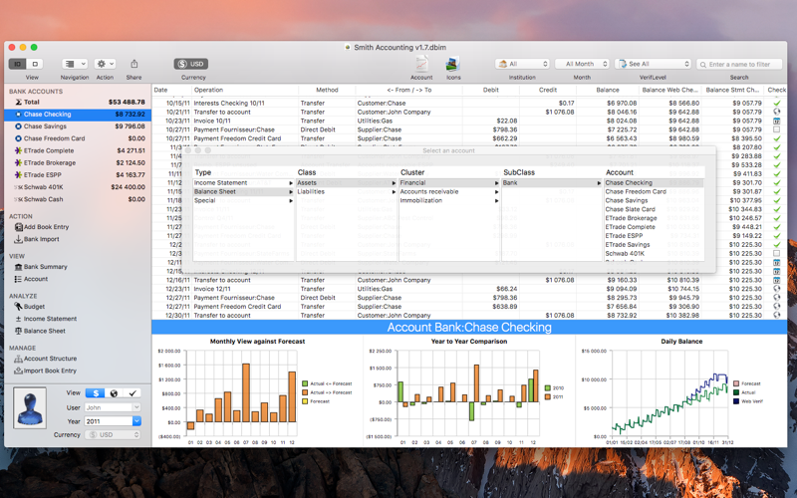Switch to the split-pane view mode

[17, 64]
